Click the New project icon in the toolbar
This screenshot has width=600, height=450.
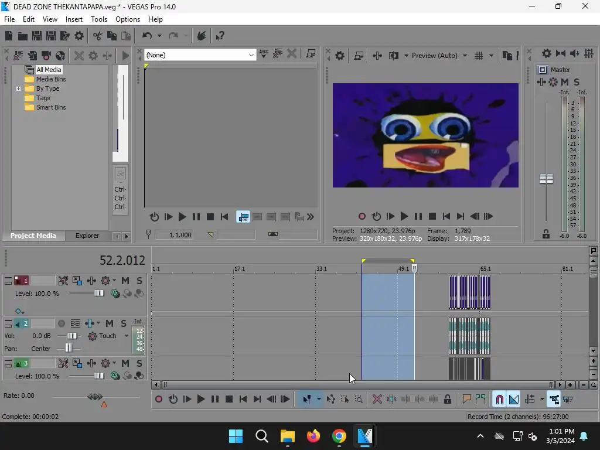(x=9, y=36)
